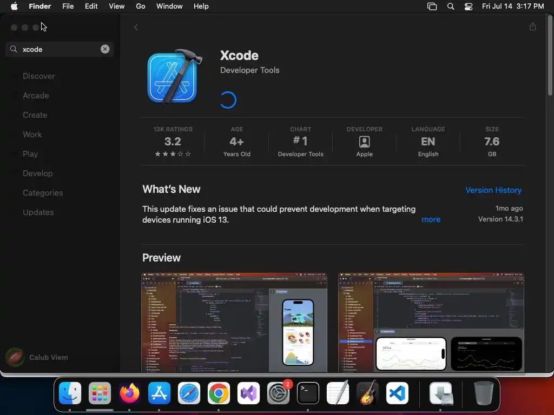The image size is (554, 415).
Task: Click the 4+ age rating badge
Action: (237, 142)
